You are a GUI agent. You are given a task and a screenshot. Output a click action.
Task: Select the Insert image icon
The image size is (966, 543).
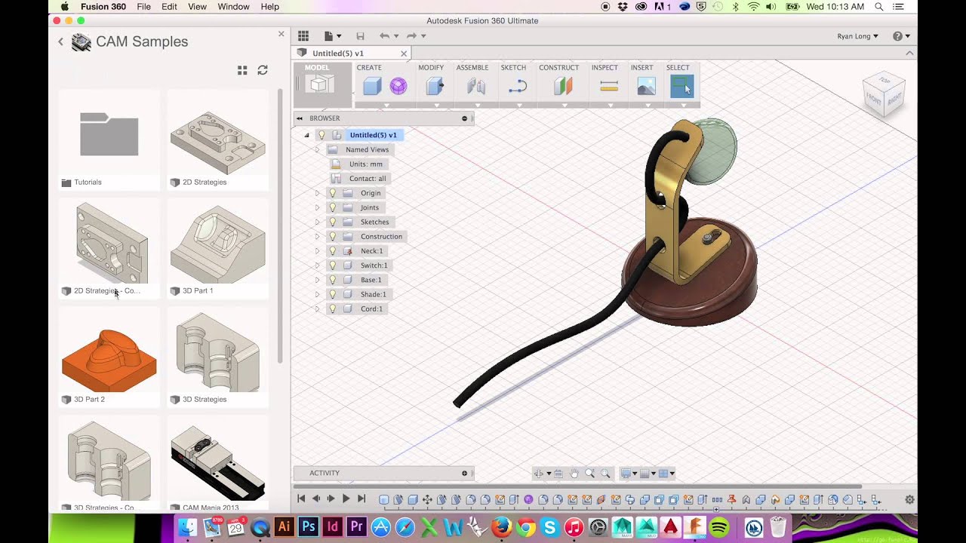(646, 86)
